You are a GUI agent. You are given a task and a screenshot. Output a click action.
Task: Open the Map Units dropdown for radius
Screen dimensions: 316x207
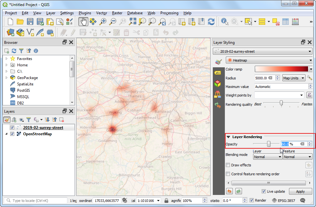tap(294, 78)
